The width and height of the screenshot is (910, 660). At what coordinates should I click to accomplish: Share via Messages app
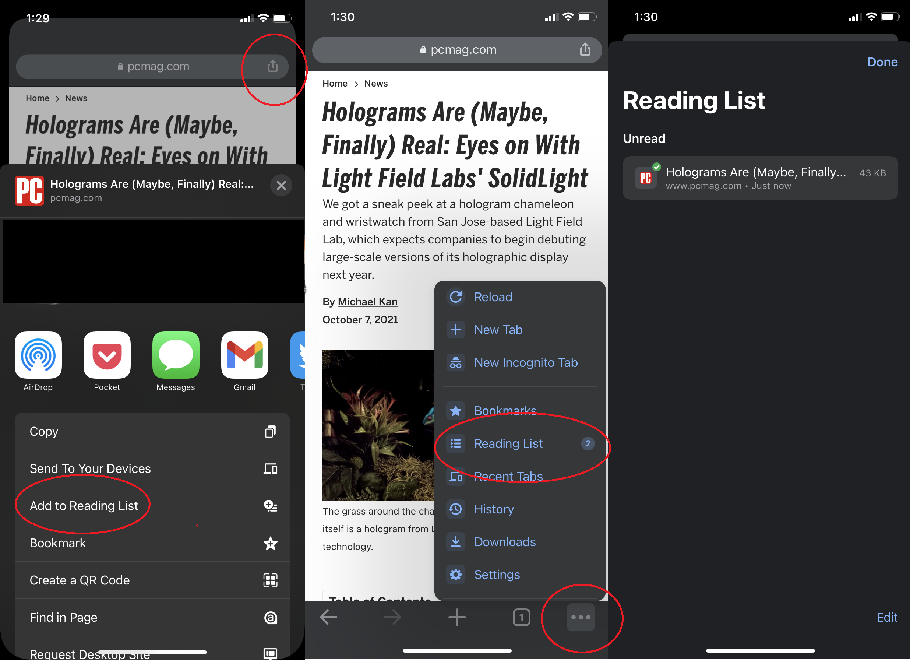pyautogui.click(x=176, y=361)
